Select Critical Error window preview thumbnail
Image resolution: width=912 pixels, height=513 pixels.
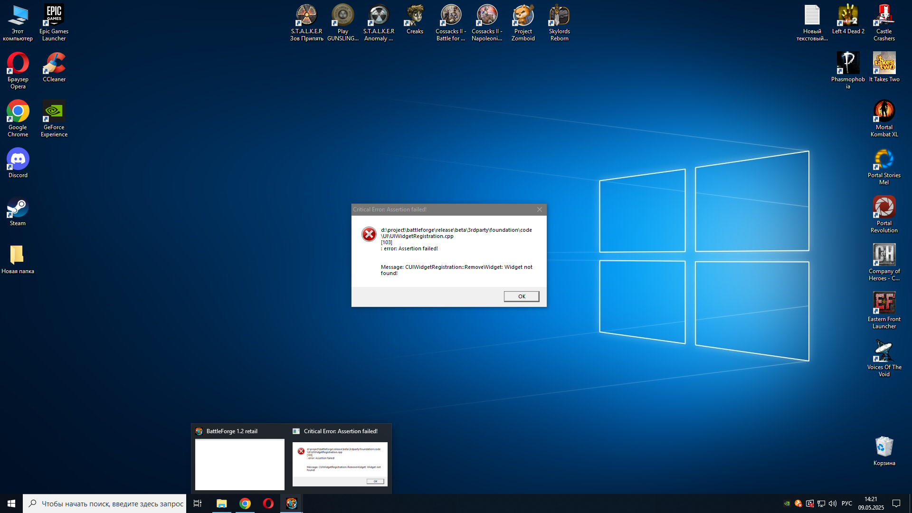tap(340, 464)
